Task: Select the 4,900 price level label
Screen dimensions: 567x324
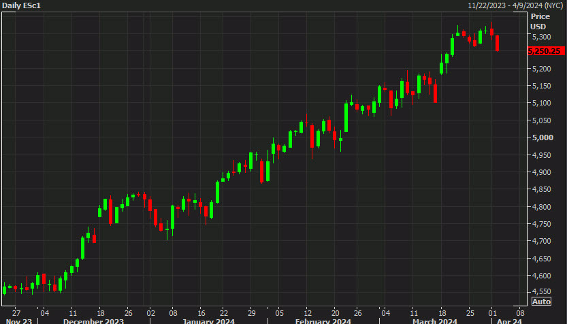Action: (541, 172)
